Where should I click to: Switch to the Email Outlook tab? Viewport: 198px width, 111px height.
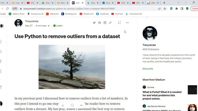[x=108, y=3]
